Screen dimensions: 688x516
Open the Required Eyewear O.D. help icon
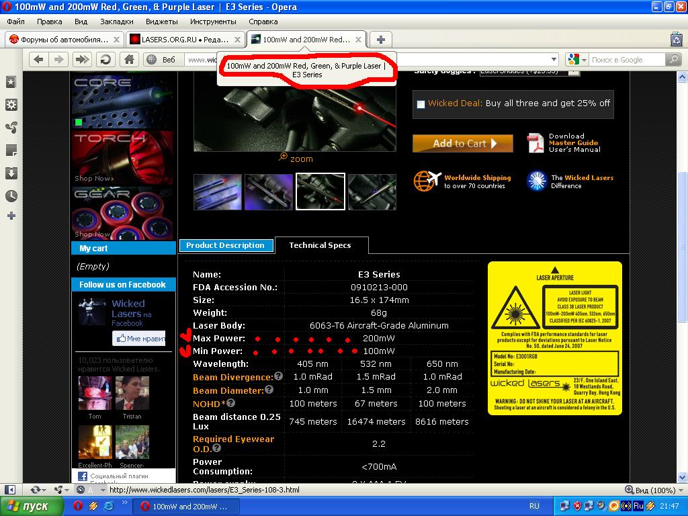(216, 448)
